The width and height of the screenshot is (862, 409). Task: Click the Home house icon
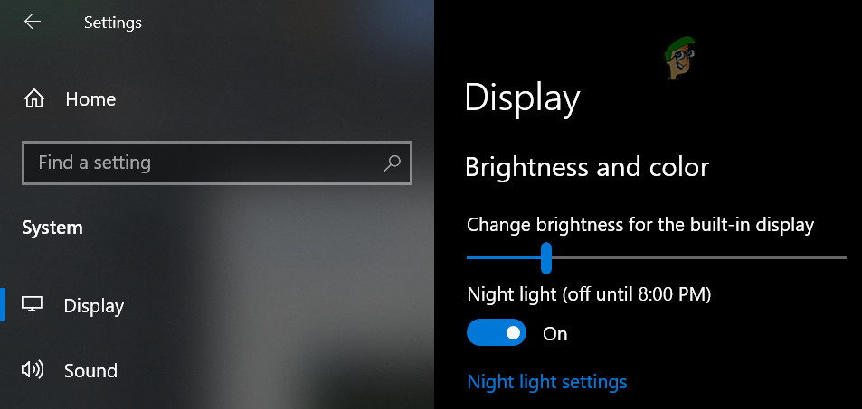point(34,98)
